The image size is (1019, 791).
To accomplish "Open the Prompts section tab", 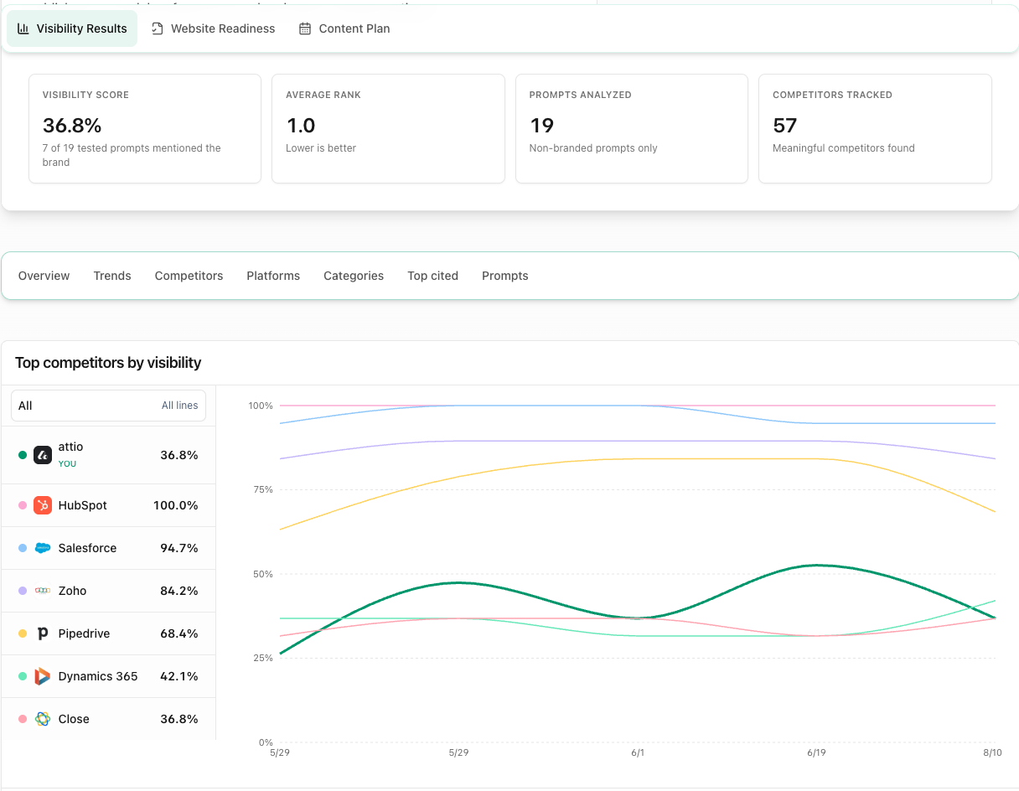I will 504,276.
